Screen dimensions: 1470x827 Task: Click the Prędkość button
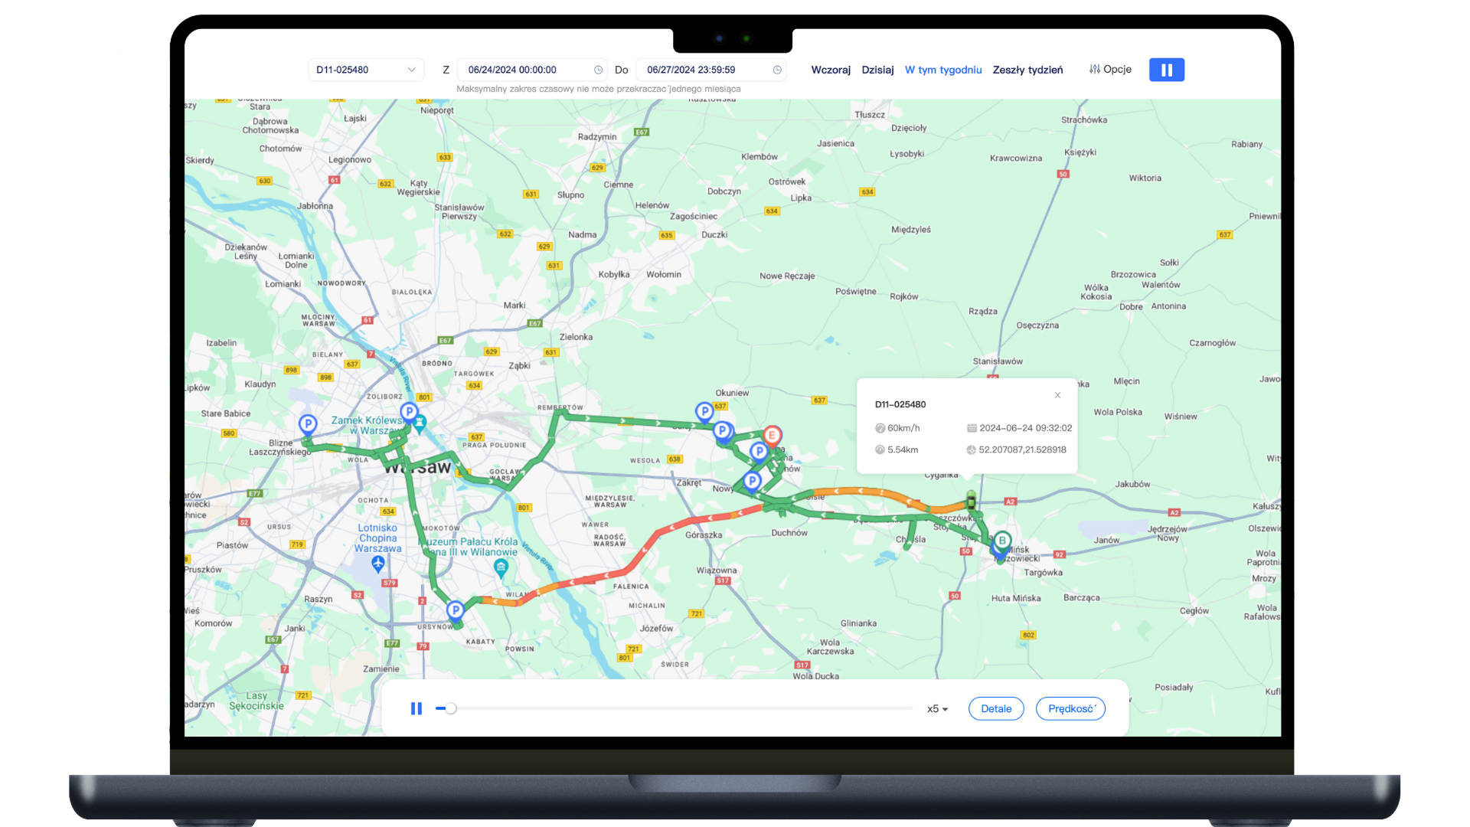click(1070, 709)
